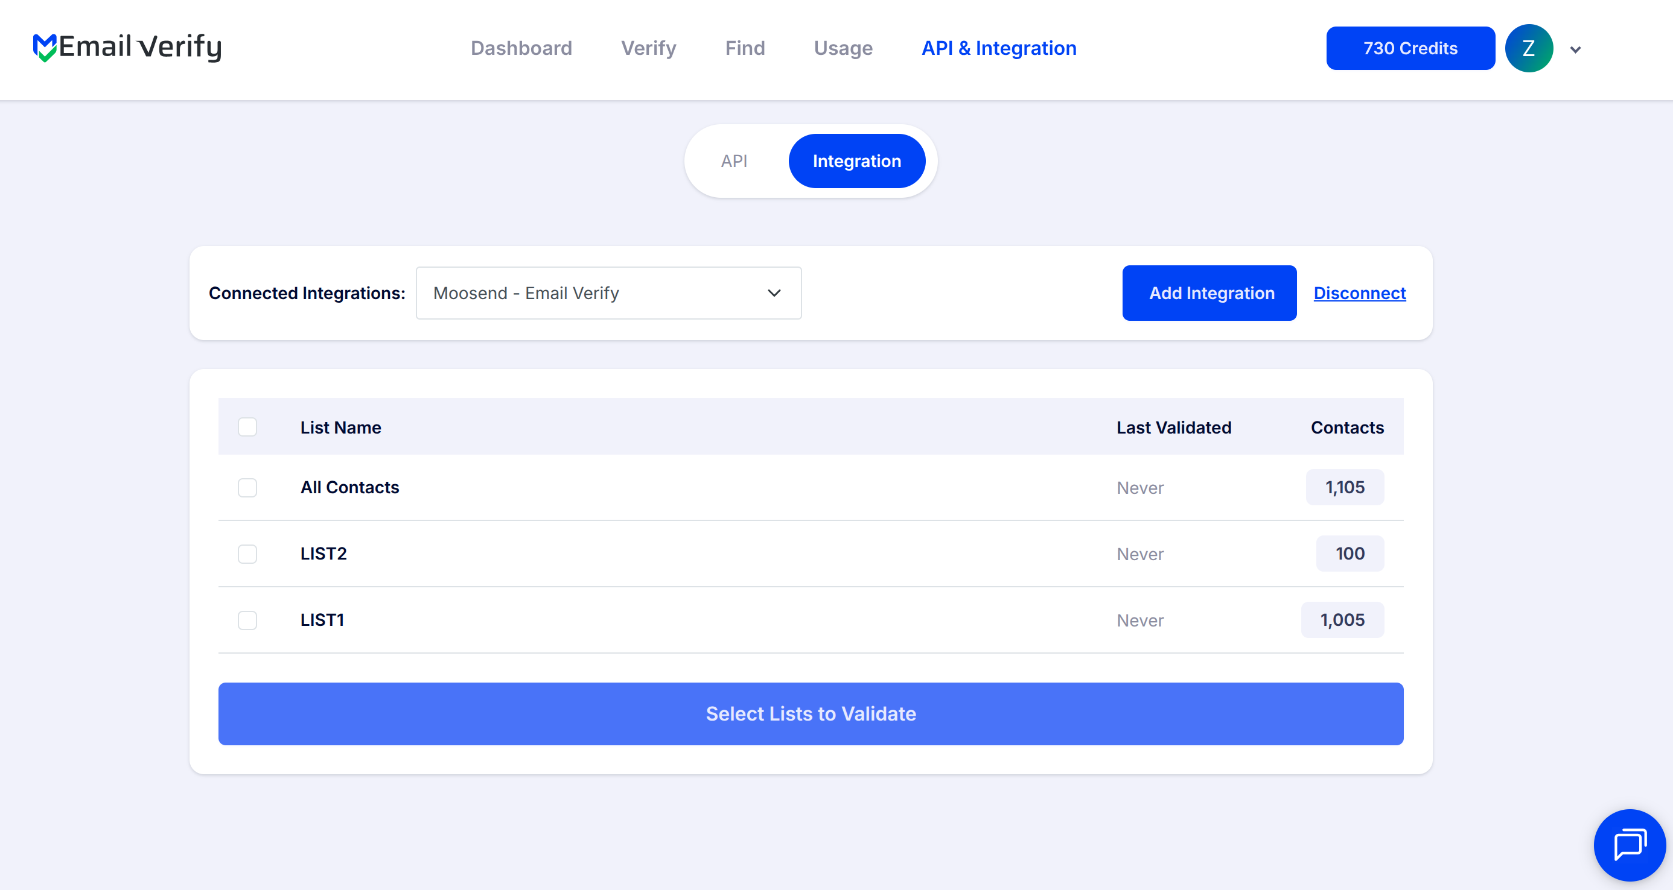Select the Integration tab
Image resolution: width=1673 pixels, height=890 pixels.
click(856, 161)
